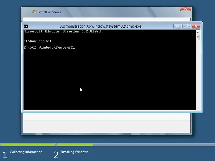The width and height of the screenshot is (215, 161).
Task: Maximize the Administrator cmd.exe window
Action: [x=187, y=26]
